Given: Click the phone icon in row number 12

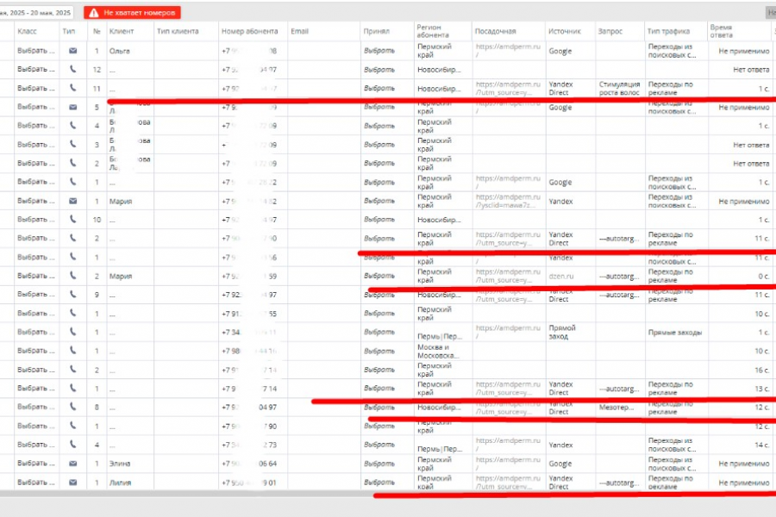Looking at the screenshot, I should coord(72,69).
